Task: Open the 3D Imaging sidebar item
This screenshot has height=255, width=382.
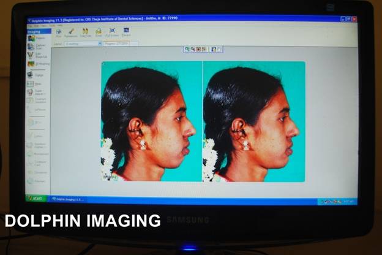Action: (39, 64)
